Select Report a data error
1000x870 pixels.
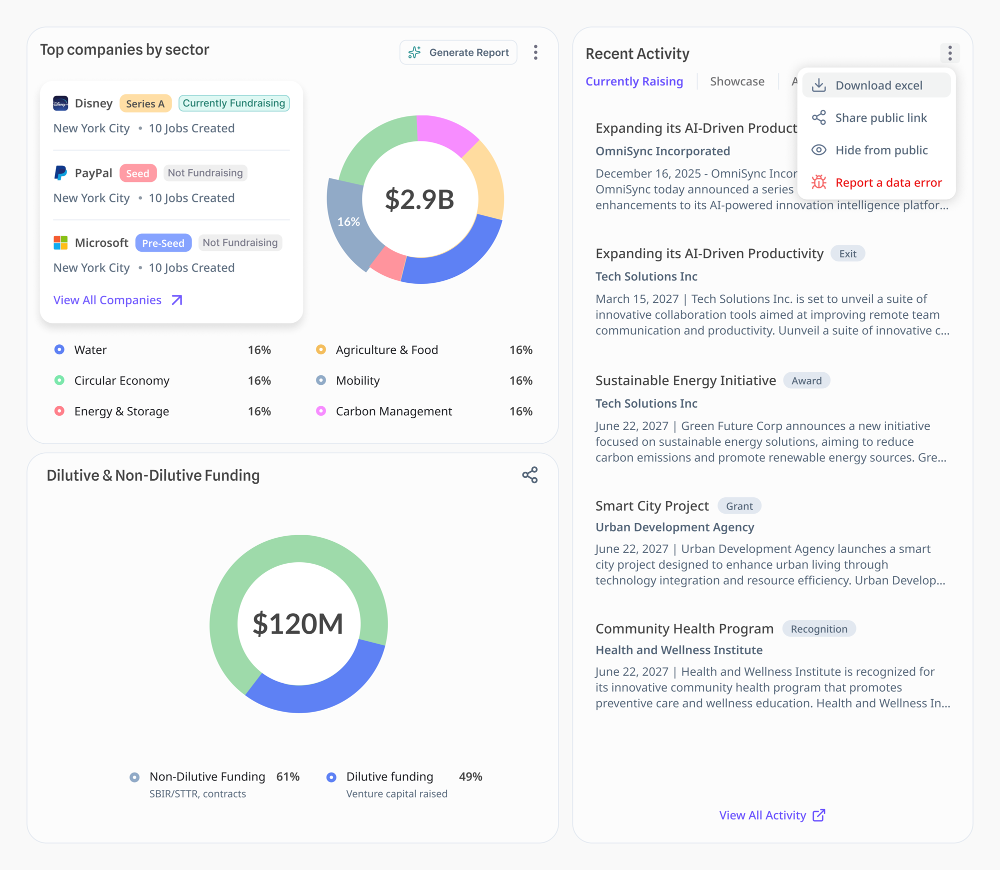[876, 183]
